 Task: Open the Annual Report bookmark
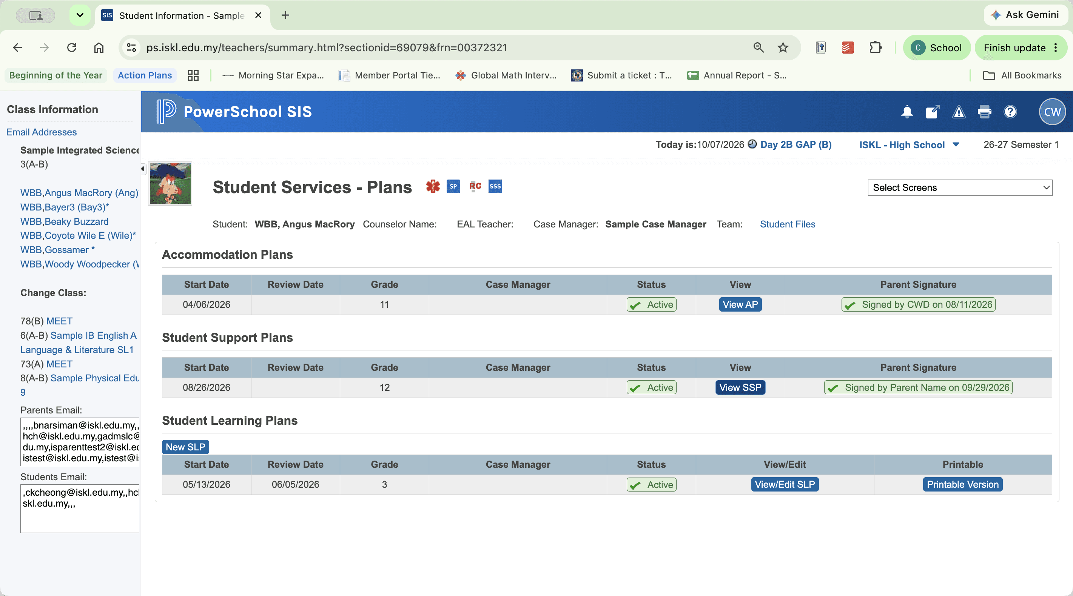[x=737, y=75]
